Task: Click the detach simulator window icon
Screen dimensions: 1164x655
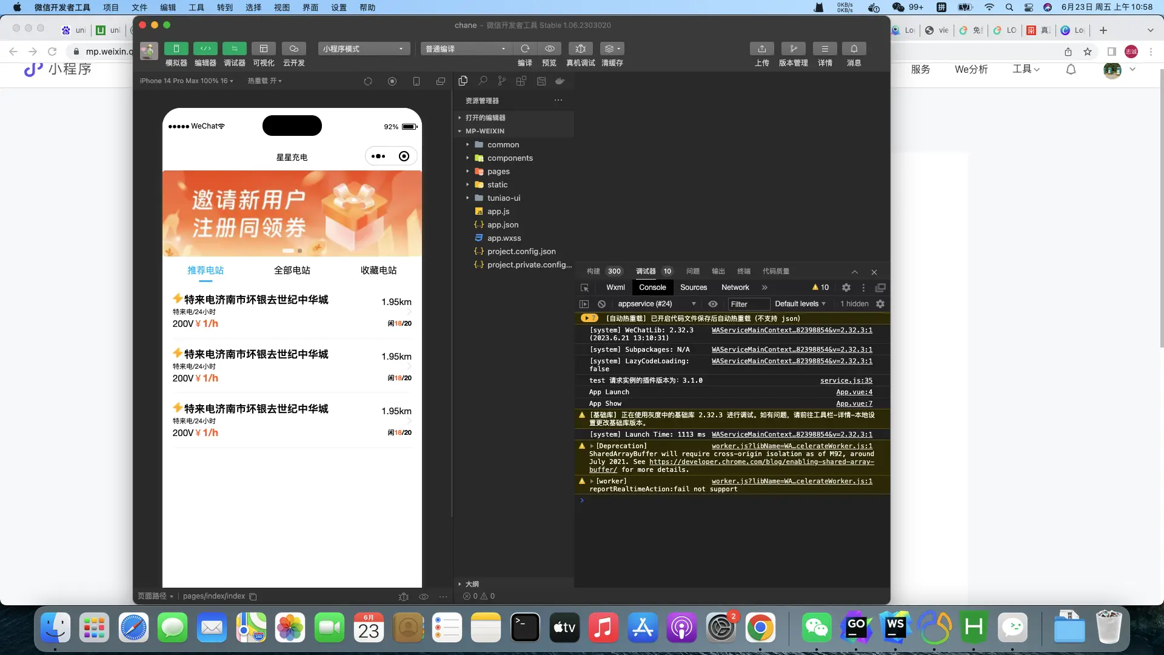Action: point(441,81)
